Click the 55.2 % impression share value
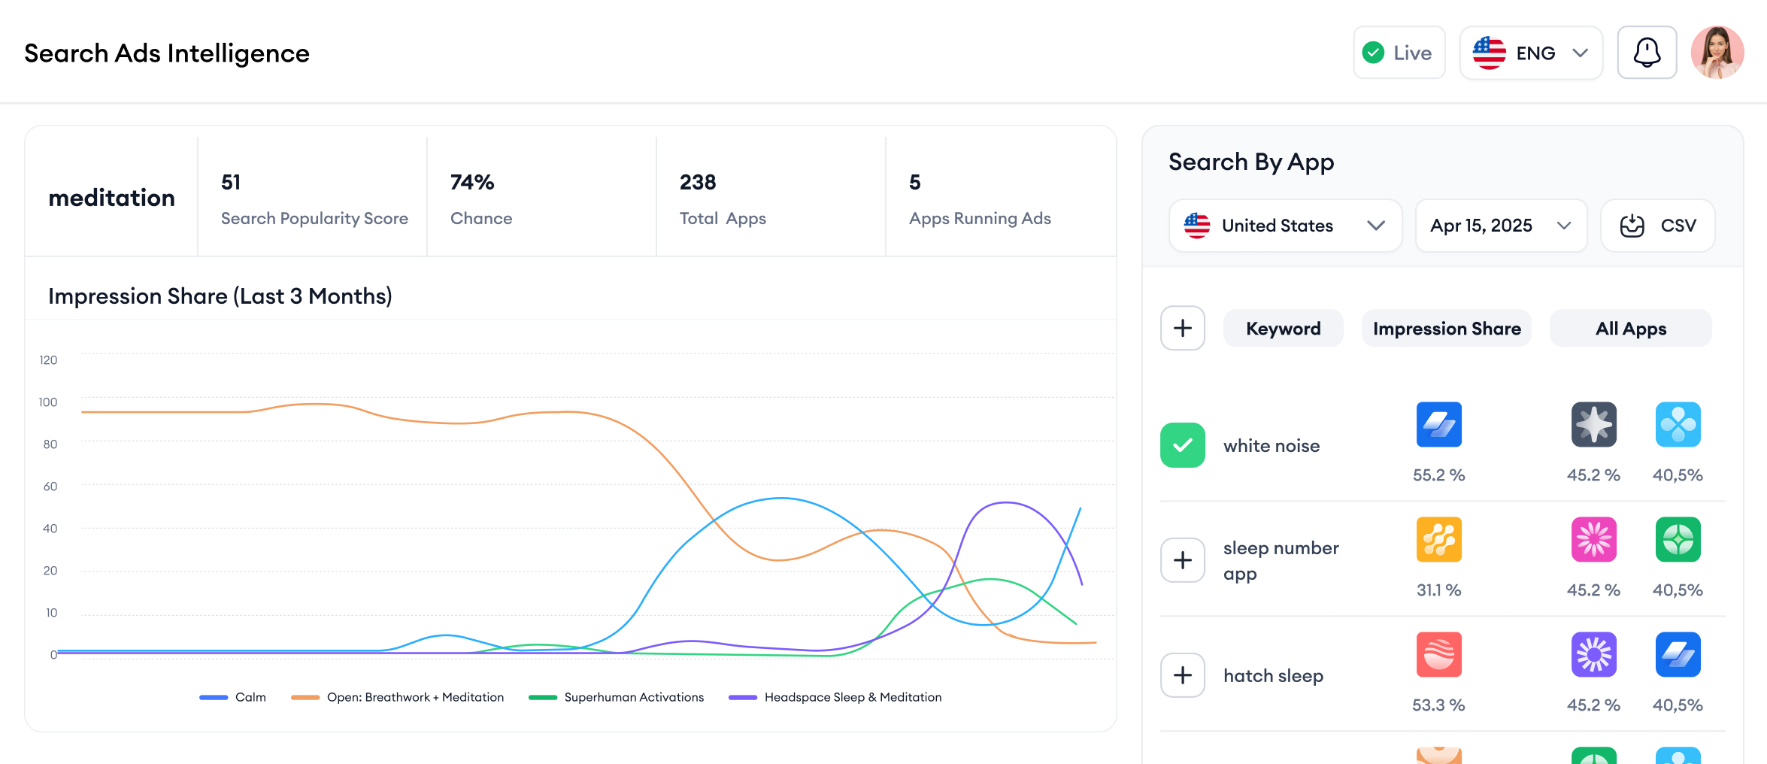Viewport: 1767px width, 764px height. click(x=1439, y=475)
